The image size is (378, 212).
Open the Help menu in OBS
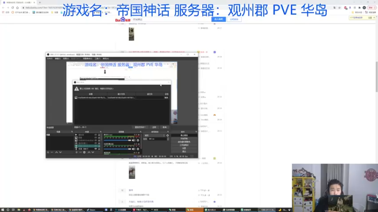tap(105, 58)
